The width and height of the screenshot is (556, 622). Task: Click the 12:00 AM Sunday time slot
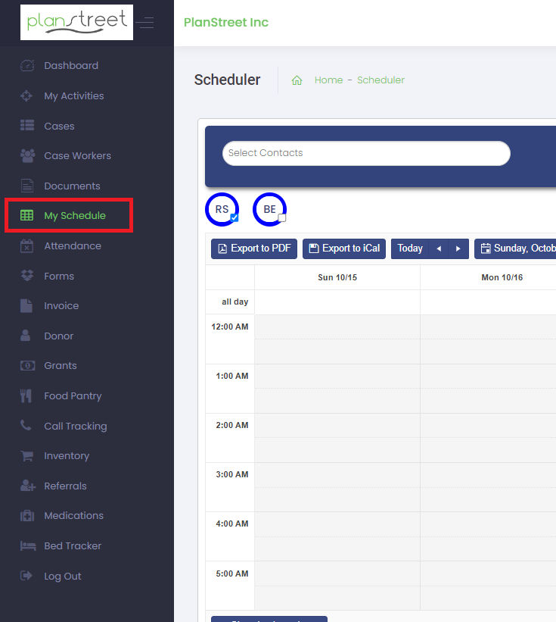click(337, 327)
